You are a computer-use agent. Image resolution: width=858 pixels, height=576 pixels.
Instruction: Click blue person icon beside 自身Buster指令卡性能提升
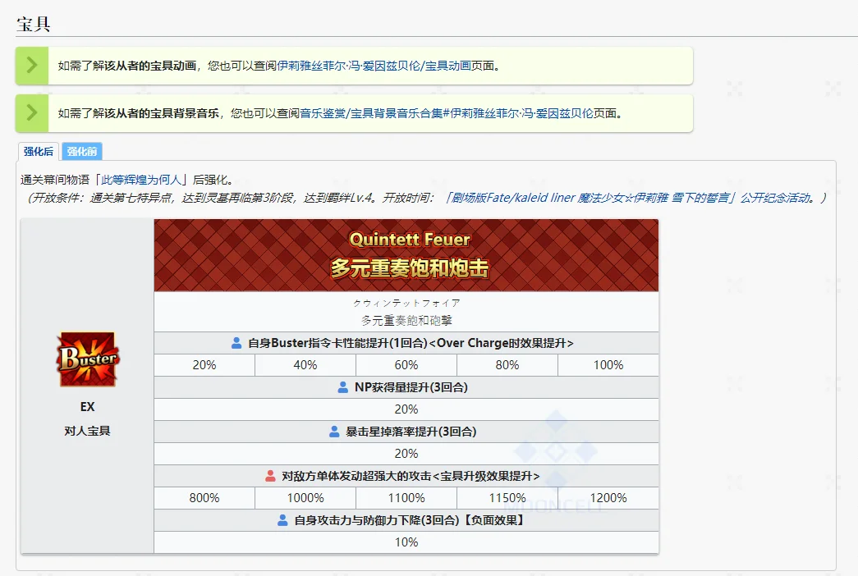click(x=236, y=343)
